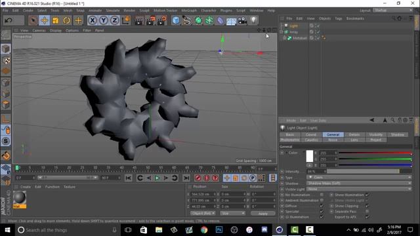Image resolution: width=420 pixels, height=236 pixels.
Task: Enable the No Illumination checkbox
Action: coord(322,195)
